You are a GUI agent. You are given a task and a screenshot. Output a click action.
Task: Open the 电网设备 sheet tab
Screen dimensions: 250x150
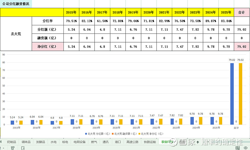pos(80,142)
